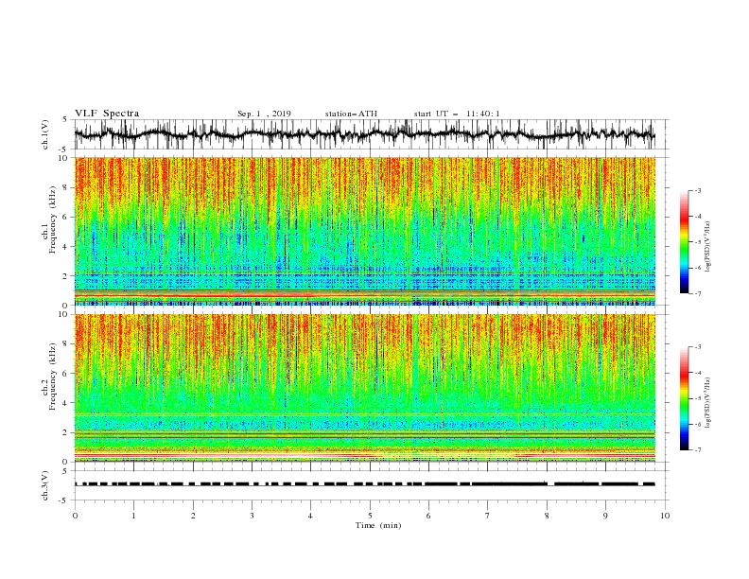Click the "station=ATH" header text
749x579 pixels.
click(351, 114)
